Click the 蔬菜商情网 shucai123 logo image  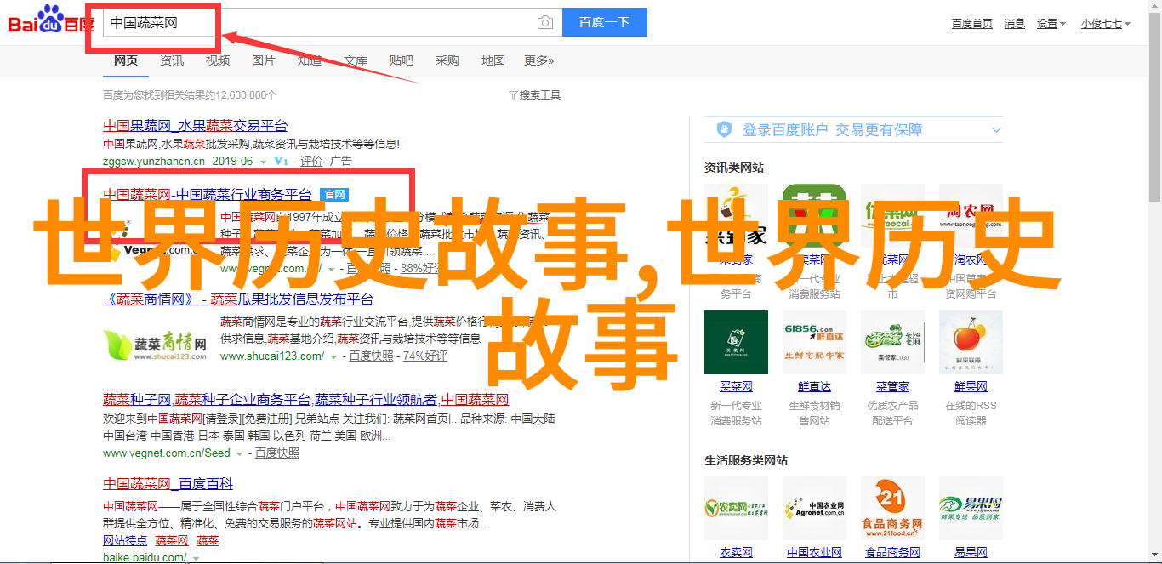(155, 344)
